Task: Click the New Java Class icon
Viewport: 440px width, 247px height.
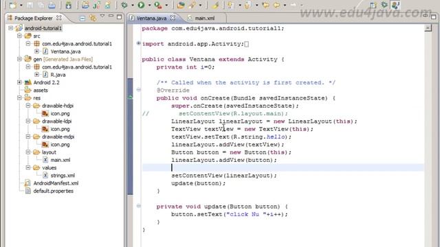Action: tap(96, 5)
